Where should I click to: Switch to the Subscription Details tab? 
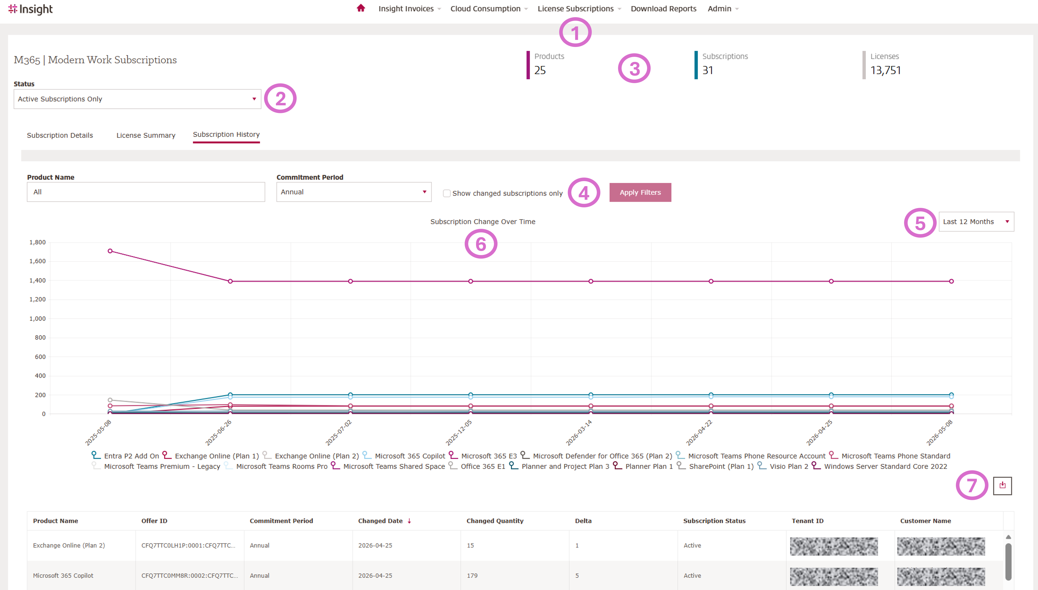click(60, 135)
